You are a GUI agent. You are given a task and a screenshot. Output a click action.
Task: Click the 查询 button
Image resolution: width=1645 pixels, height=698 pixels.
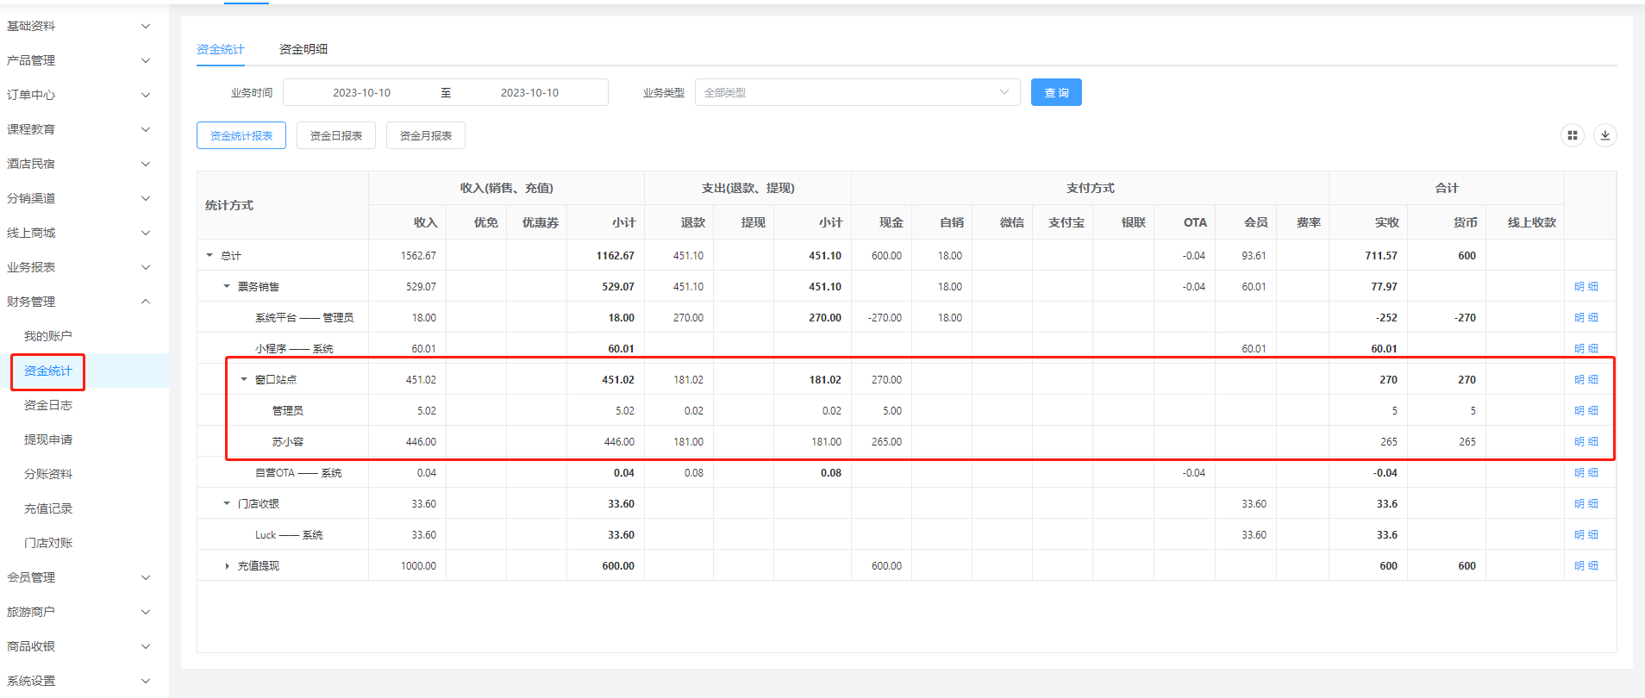click(1055, 92)
